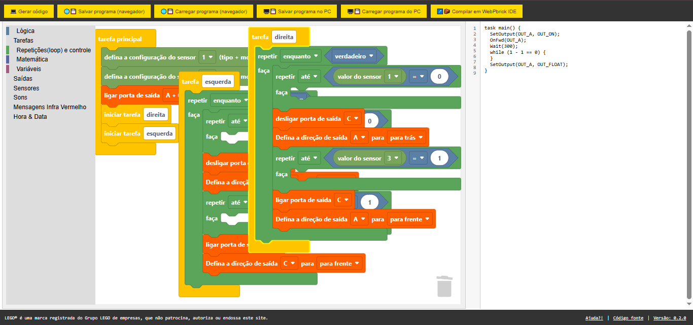
Task: Open para frente dropdown in esquerda task
Action: coord(340,264)
